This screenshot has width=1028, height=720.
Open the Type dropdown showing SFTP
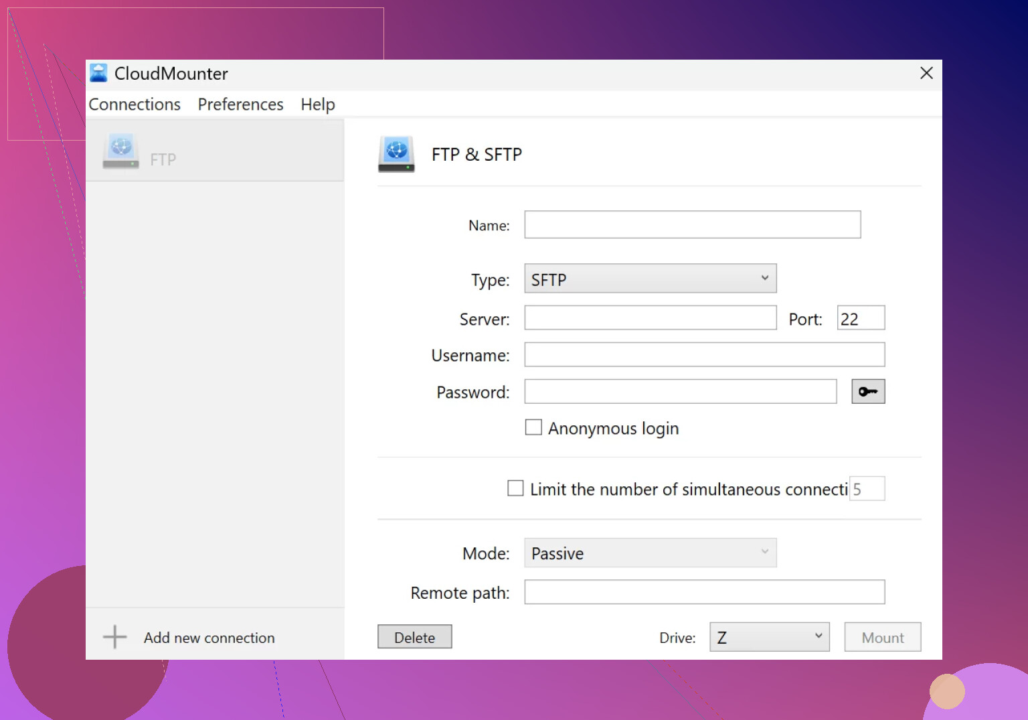(650, 279)
